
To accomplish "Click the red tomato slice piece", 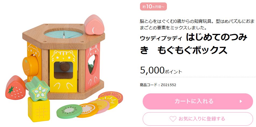I will click(111, 96).
